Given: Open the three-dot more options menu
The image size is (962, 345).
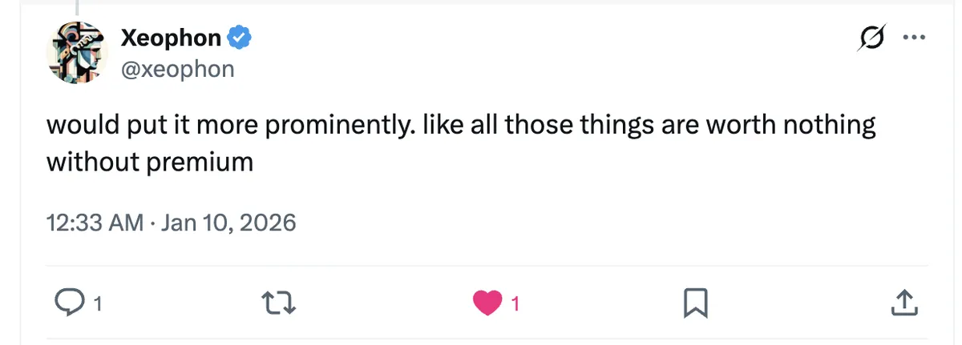Looking at the screenshot, I should point(914,37).
